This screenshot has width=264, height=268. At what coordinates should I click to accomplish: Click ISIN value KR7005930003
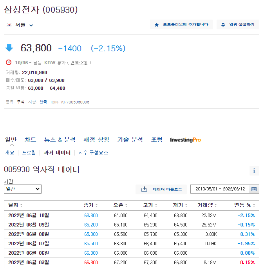(75, 102)
